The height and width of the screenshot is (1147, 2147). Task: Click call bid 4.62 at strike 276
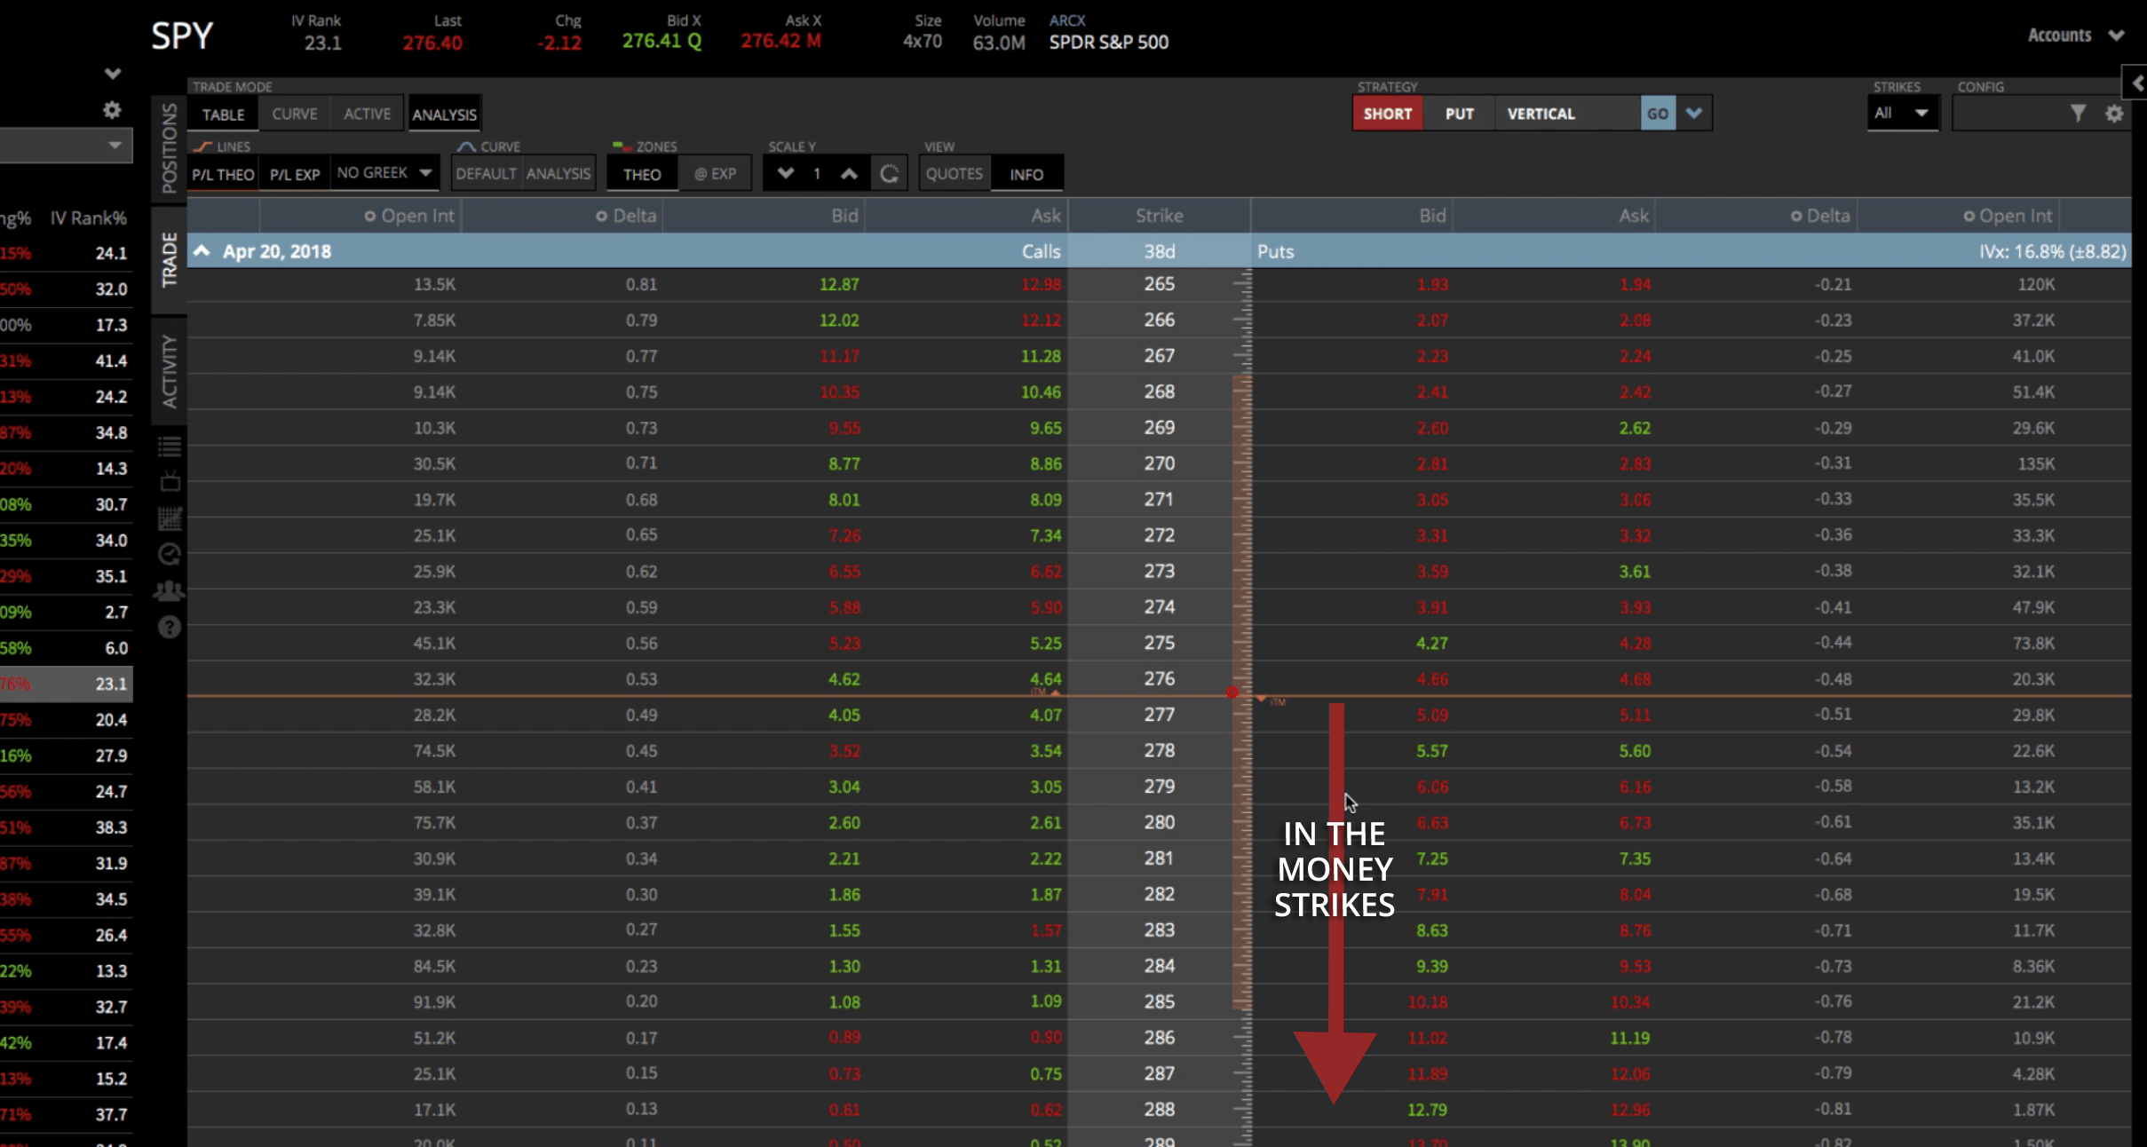844,679
